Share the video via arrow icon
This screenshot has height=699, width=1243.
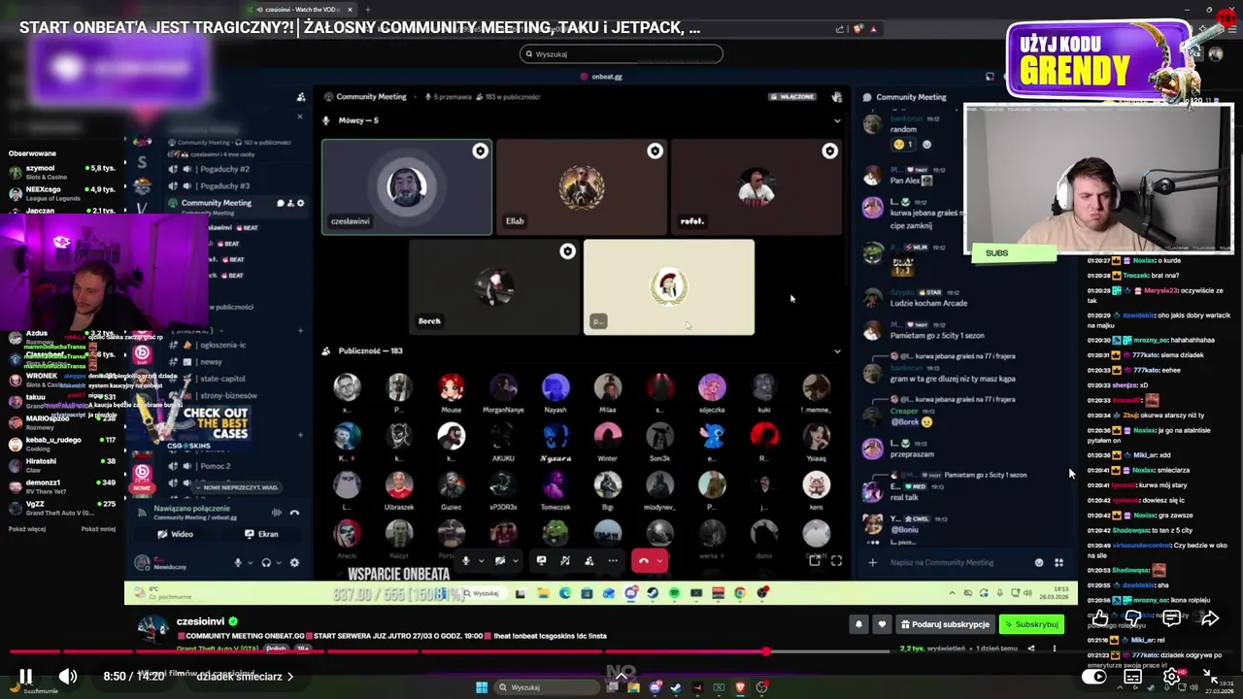point(1210,618)
